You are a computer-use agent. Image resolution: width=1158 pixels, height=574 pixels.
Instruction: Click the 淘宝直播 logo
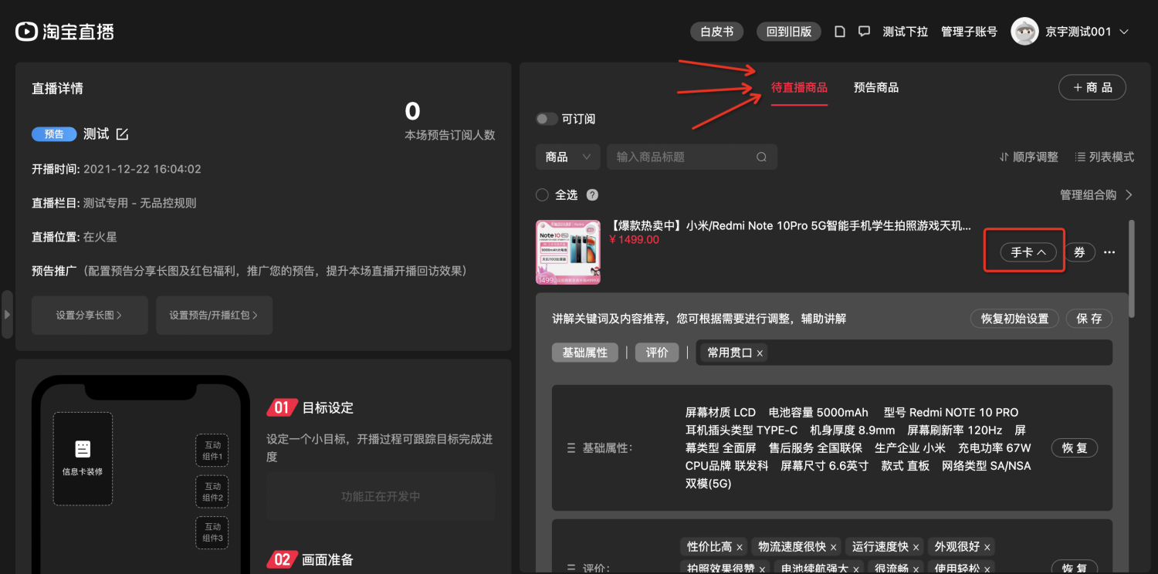point(65,32)
